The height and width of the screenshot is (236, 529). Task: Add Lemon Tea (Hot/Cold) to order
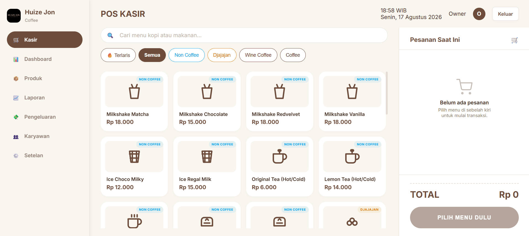pyautogui.click(x=352, y=167)
